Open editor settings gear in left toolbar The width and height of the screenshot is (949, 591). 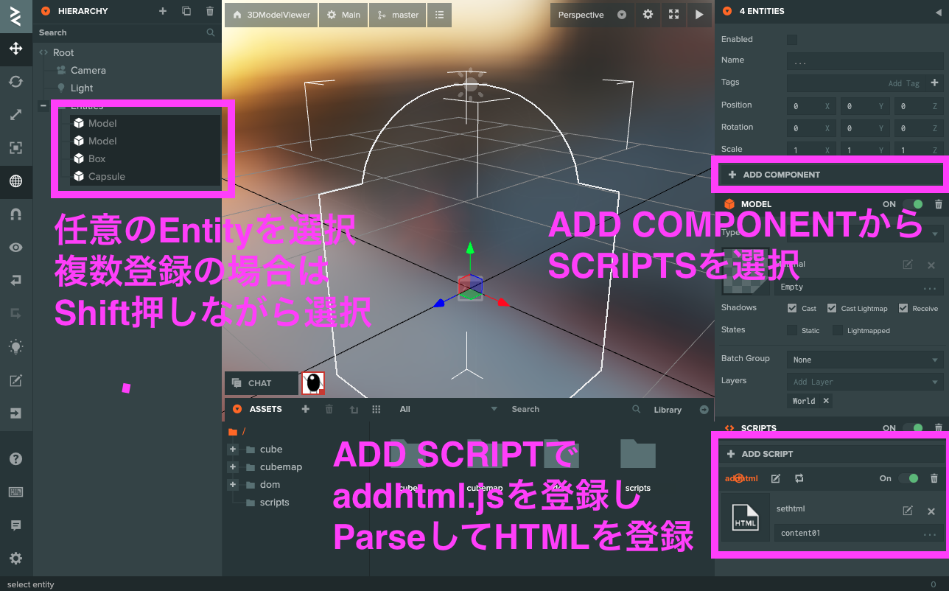click(x=15, y=559)
